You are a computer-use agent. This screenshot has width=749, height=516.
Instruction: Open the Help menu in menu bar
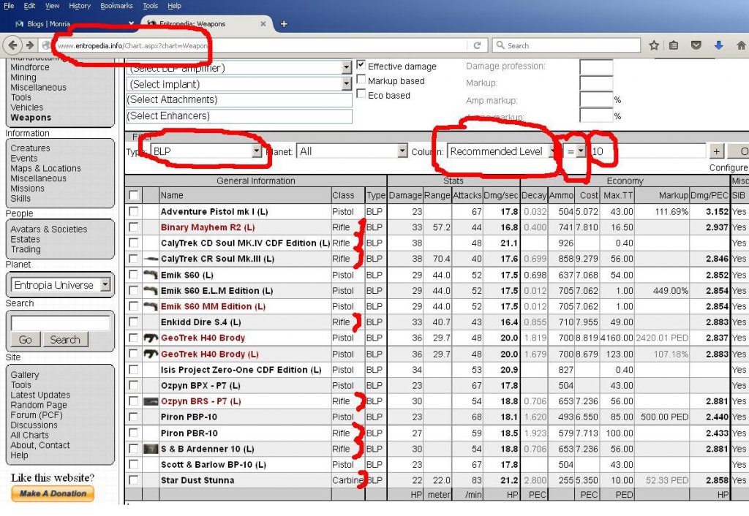pos(174,6)
